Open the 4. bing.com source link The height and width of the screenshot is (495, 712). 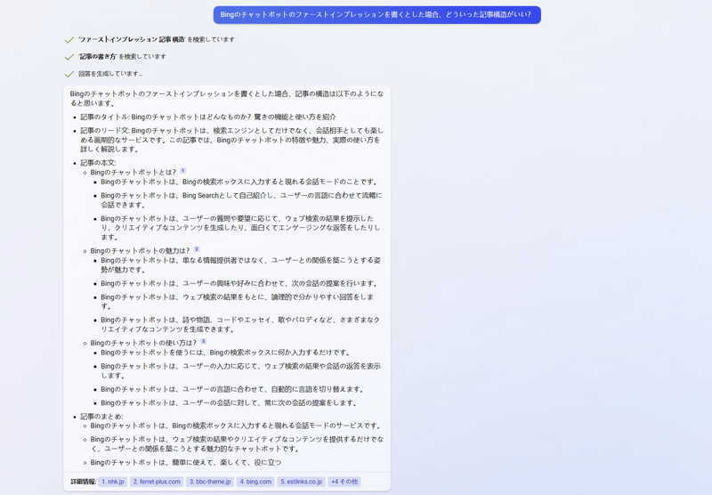[x=255, y=482]
